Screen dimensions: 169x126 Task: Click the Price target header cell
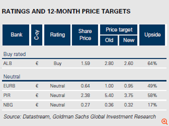click(x=119, y=29)
